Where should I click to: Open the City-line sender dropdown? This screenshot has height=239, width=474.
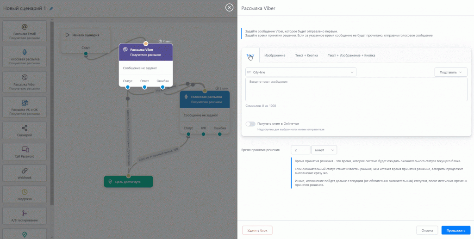coord(301,72)
